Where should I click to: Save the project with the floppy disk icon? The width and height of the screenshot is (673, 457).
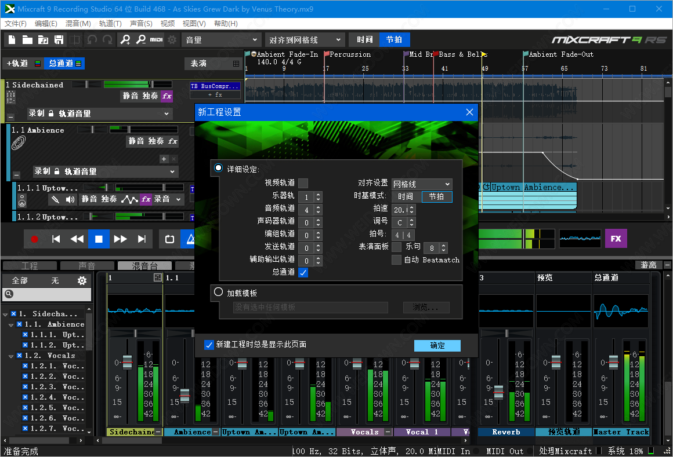(59, 40)
